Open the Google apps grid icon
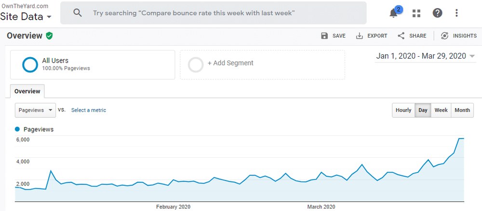This screenshot has height=211, width=482. pos(416,13)
